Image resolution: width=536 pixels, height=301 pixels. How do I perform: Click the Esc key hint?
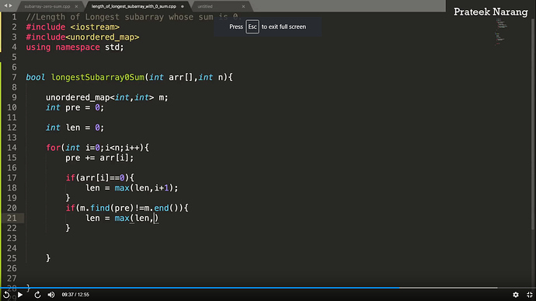[252, 26]
